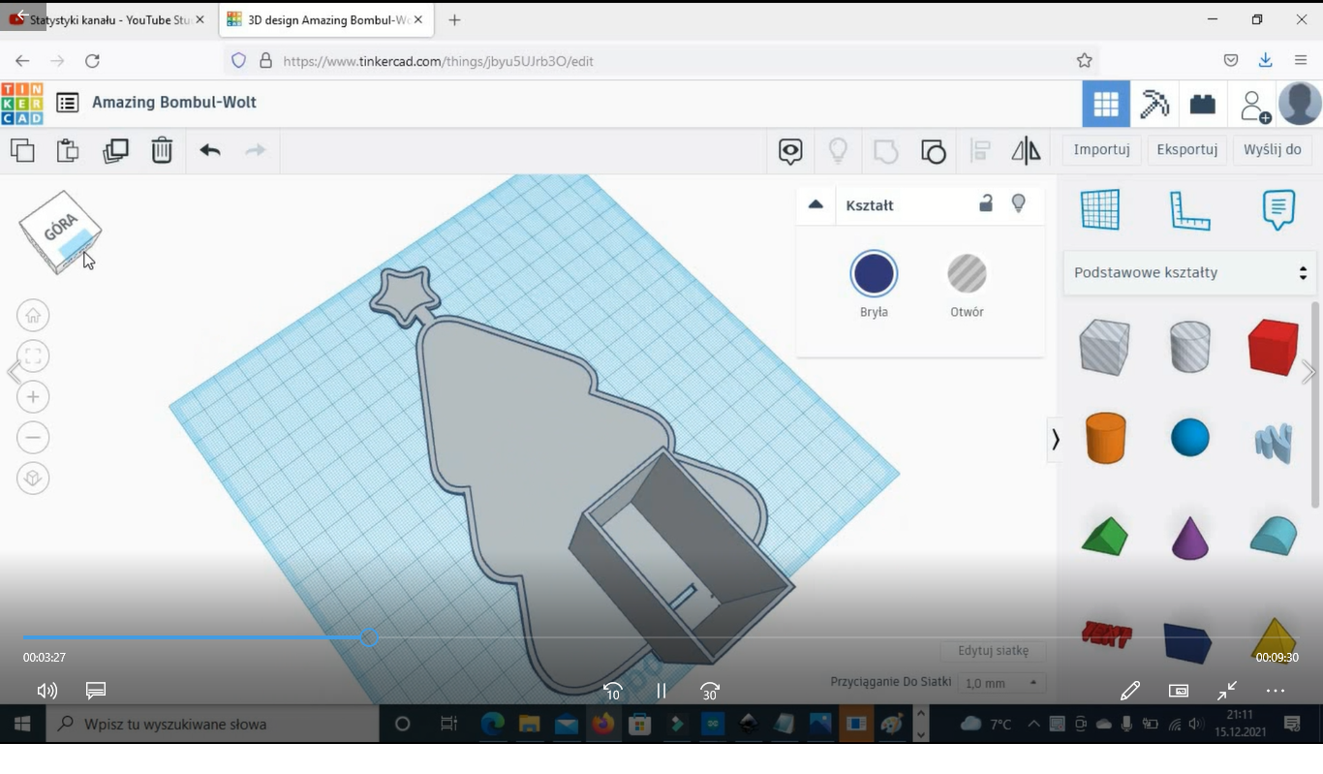
Task: Switch to the Statystyki kanału YouTube tab
Action: point(107,18)
